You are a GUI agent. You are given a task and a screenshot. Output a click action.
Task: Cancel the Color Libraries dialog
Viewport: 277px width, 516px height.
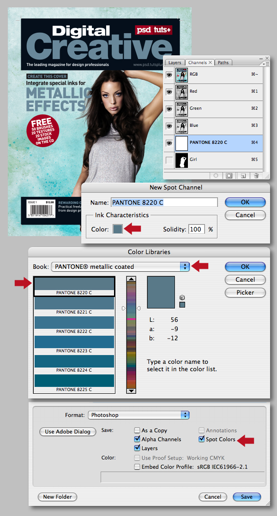[x=245, y=279]
